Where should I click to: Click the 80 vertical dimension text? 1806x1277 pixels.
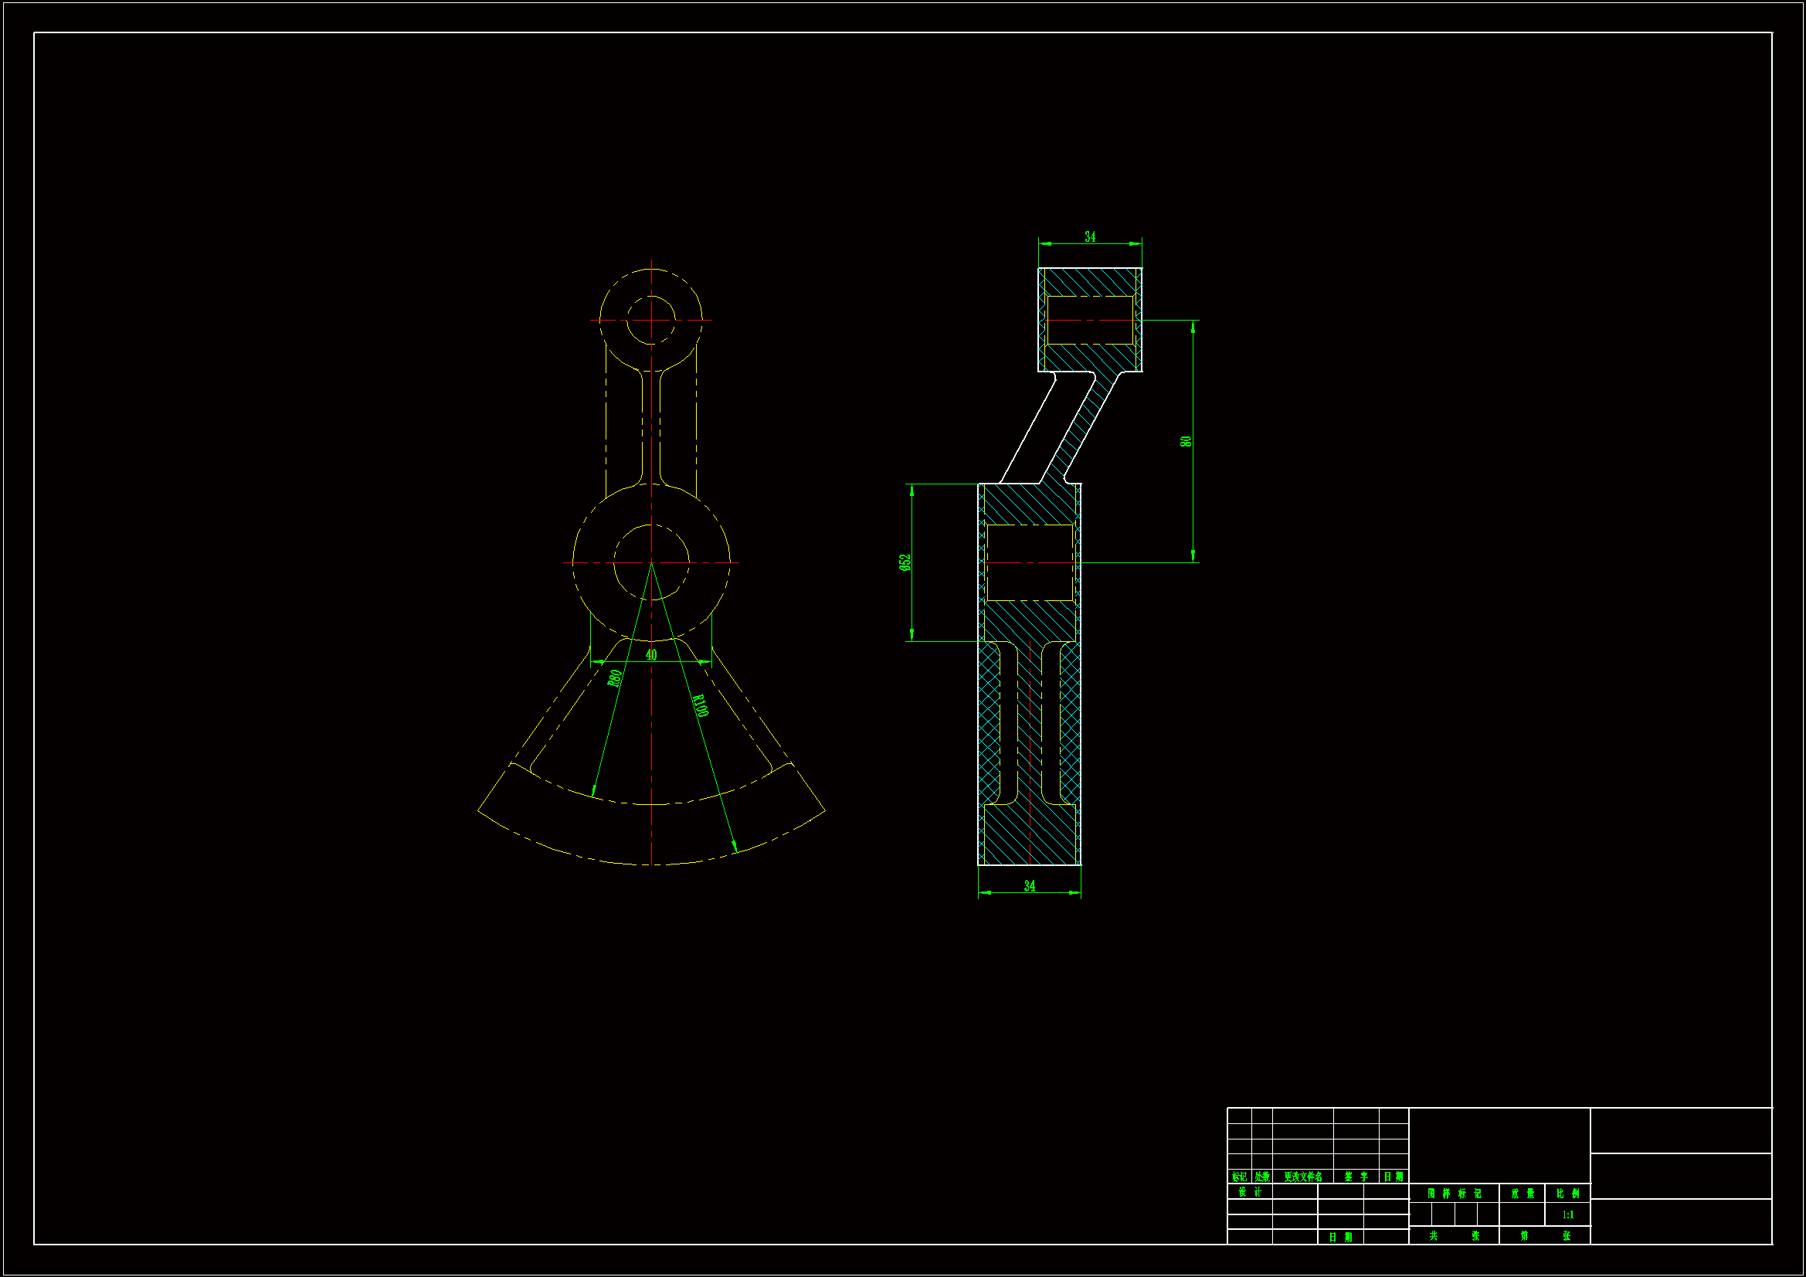(1186, 441)
